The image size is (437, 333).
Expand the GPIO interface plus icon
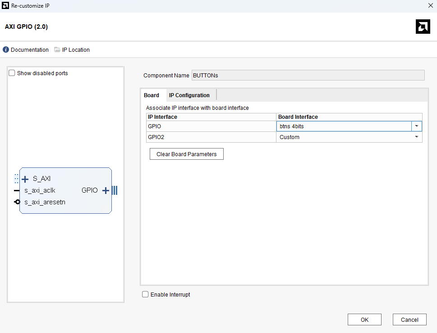coord(106,191)
